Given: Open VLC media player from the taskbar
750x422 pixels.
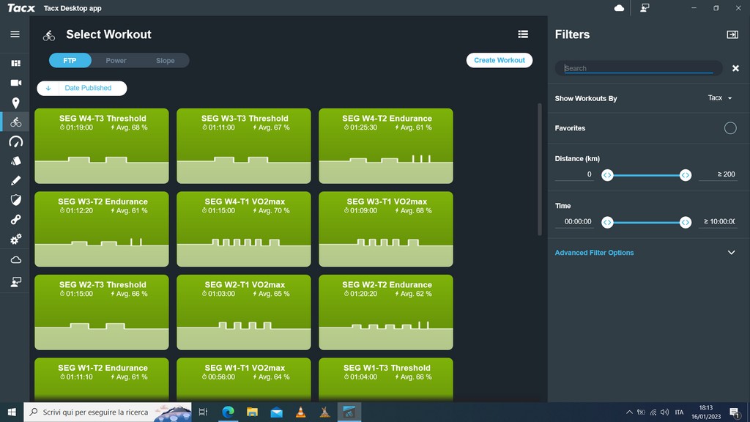Looking at the screenshot, I should pos(300,412).
